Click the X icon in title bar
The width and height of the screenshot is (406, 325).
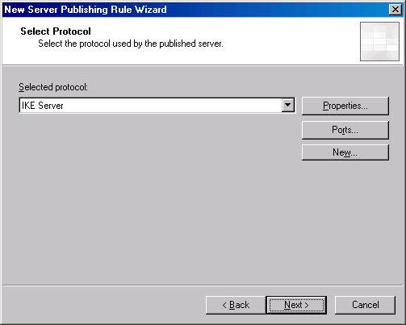396,10
